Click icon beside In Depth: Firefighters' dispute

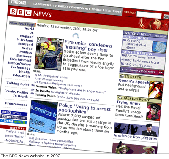coord(33,90)
